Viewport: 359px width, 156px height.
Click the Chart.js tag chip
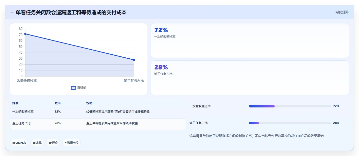tap(19, 143)
